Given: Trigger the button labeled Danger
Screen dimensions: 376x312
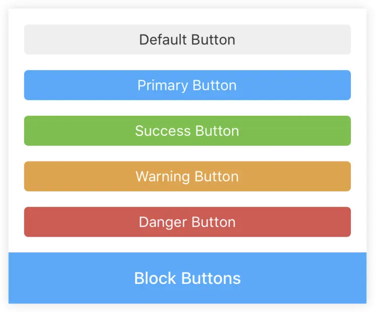Looking at the screenshot, I should tap(187, 222).
